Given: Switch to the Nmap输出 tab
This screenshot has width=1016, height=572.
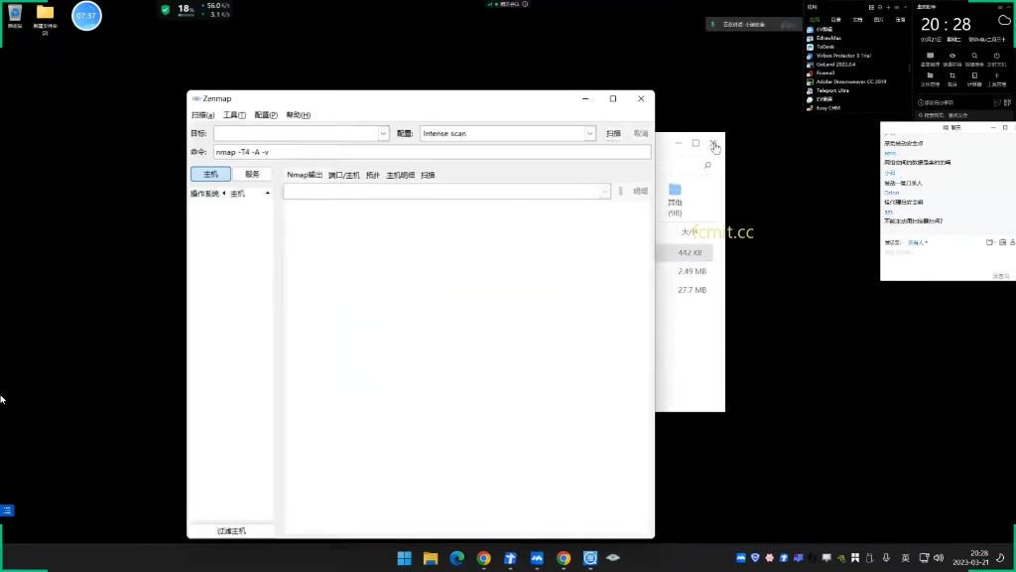Looking at the screenshot, I should (x=305, y=175).
